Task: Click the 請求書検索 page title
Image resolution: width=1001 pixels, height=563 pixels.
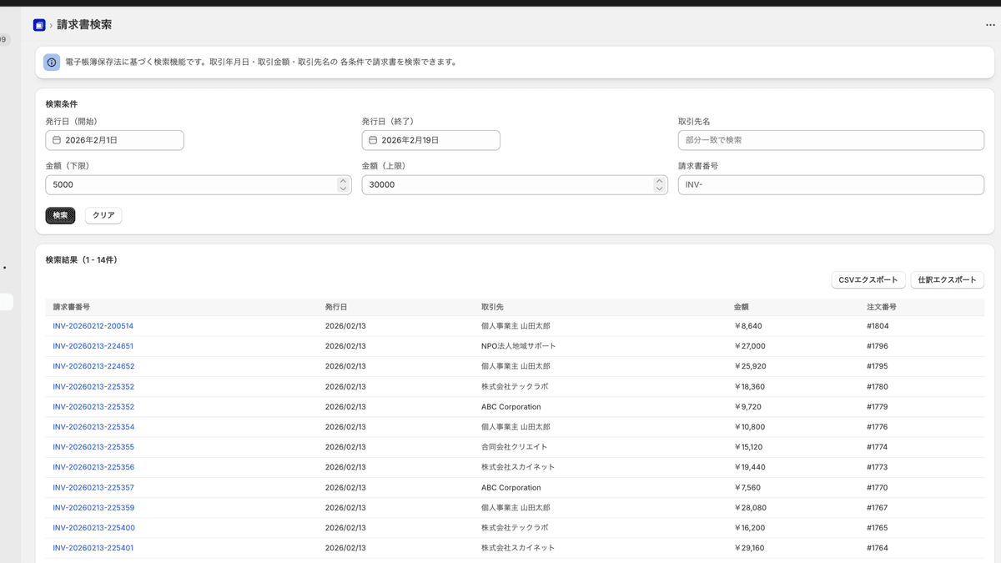Action: [x=84, y=25]
